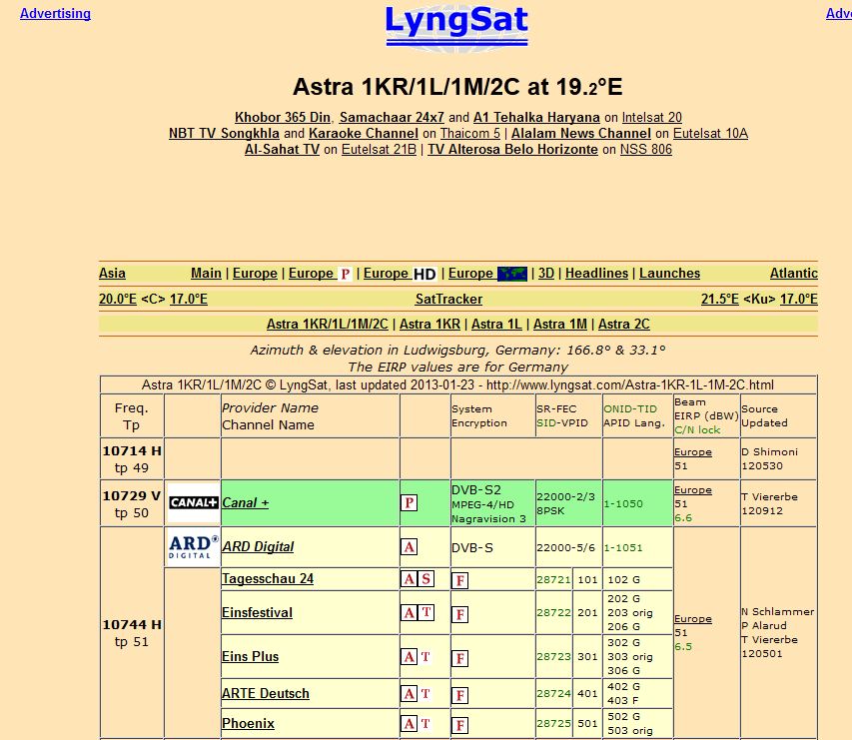Switch to the Astra 1KR satellite page
The image size is (852, 740).
coord(429,324)
